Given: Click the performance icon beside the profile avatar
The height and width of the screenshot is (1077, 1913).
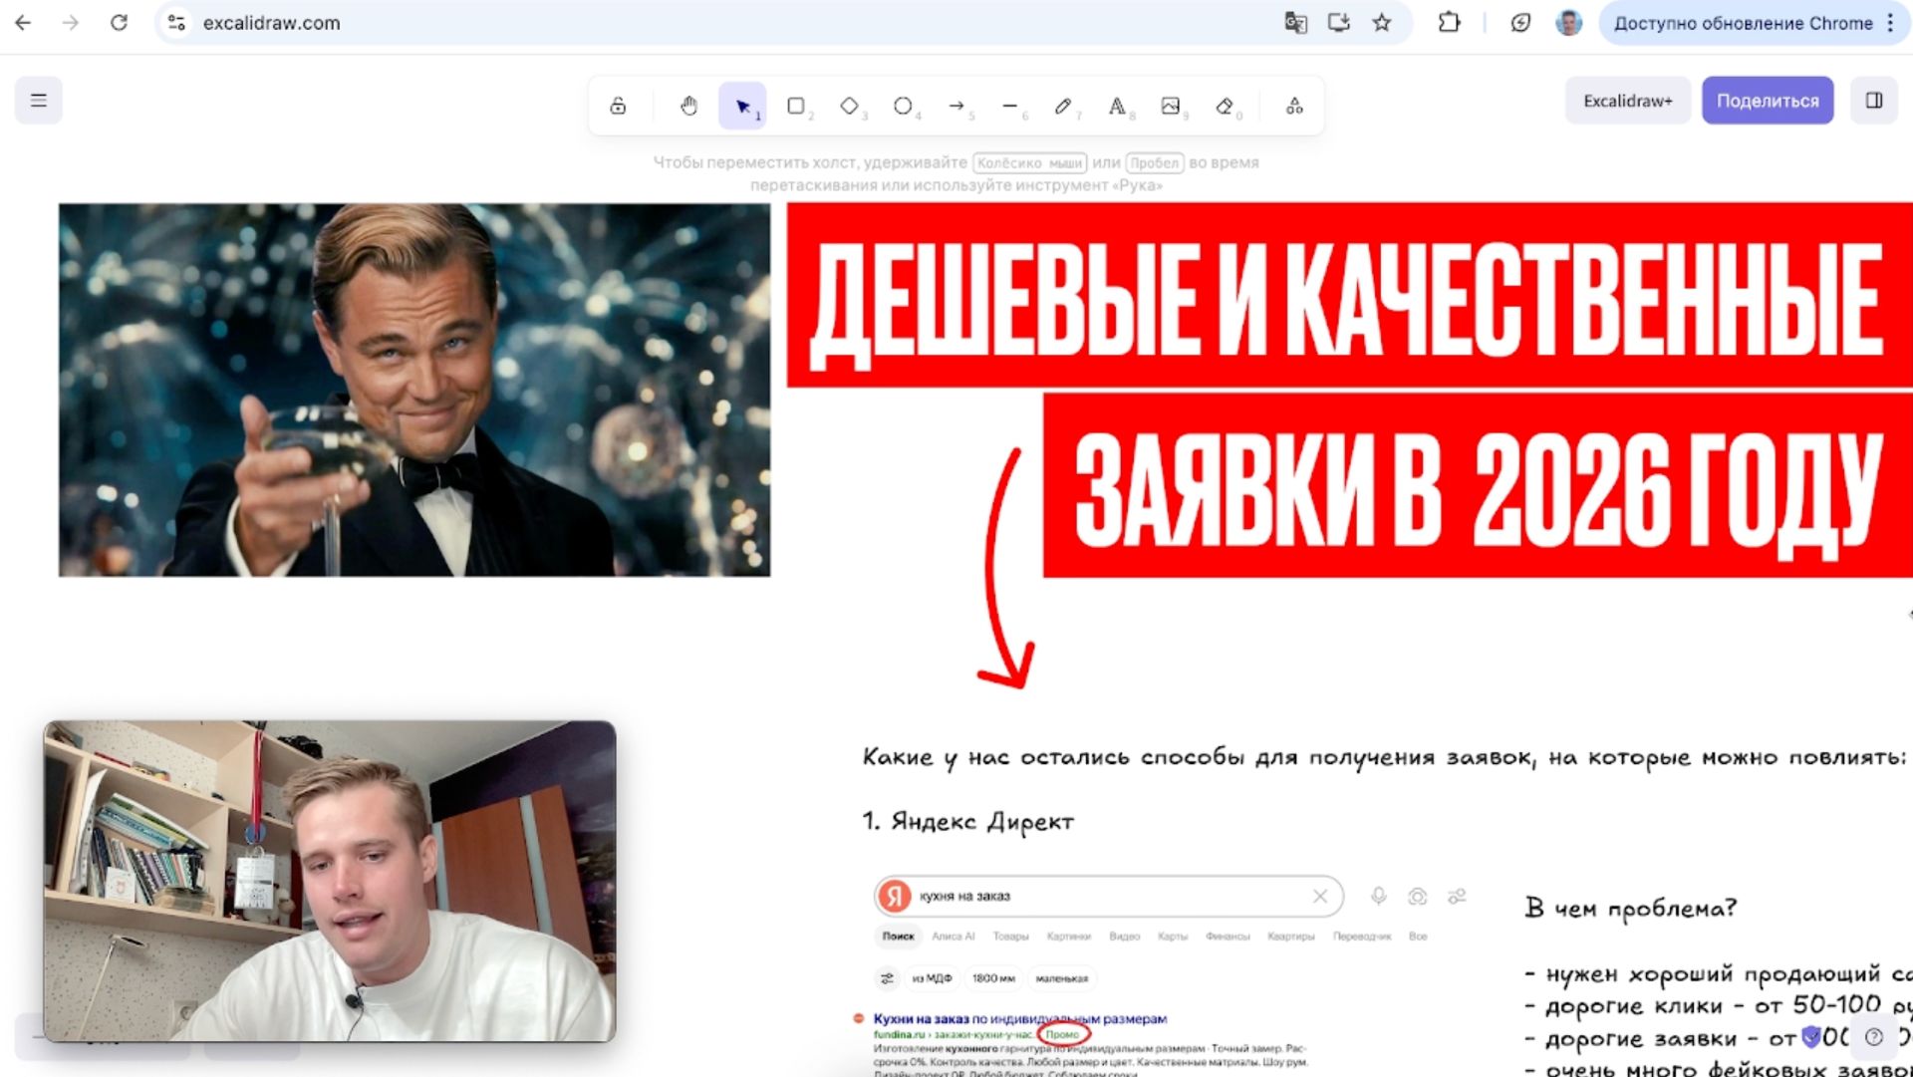Looking at the screenshot, I should click(1520, 23).
